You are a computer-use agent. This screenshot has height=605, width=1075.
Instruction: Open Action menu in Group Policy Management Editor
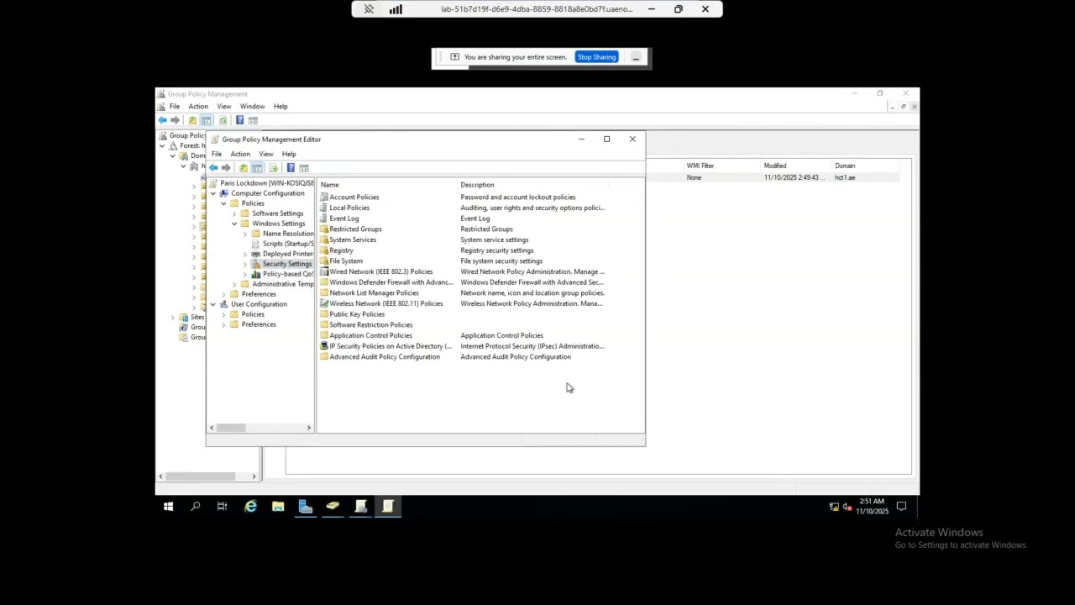[240, 155]
